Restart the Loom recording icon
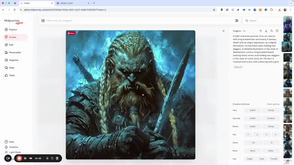Image resolution: width=294 pixels, height=165 pixels. (x=52, y=158)
